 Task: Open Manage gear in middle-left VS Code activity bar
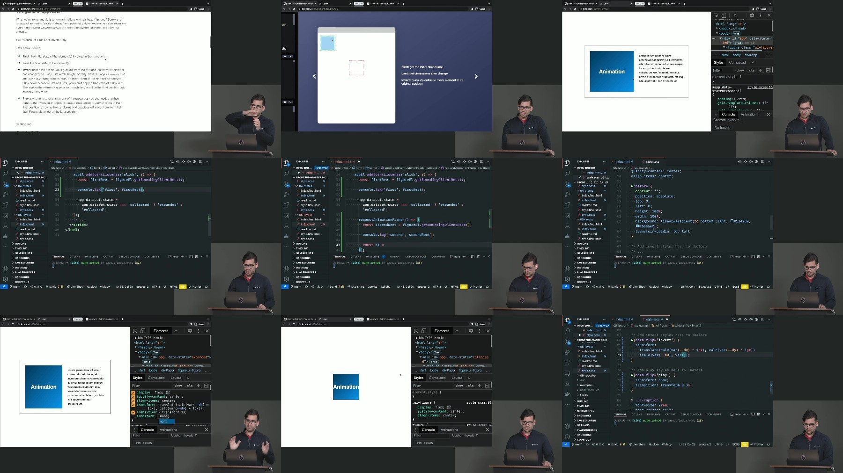[x=5, y=279]
